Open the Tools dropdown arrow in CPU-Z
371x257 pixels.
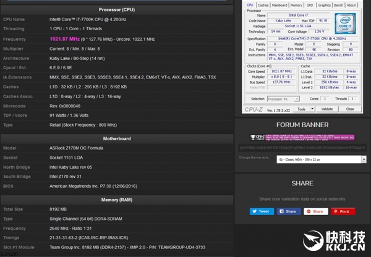tap(312, 109)
